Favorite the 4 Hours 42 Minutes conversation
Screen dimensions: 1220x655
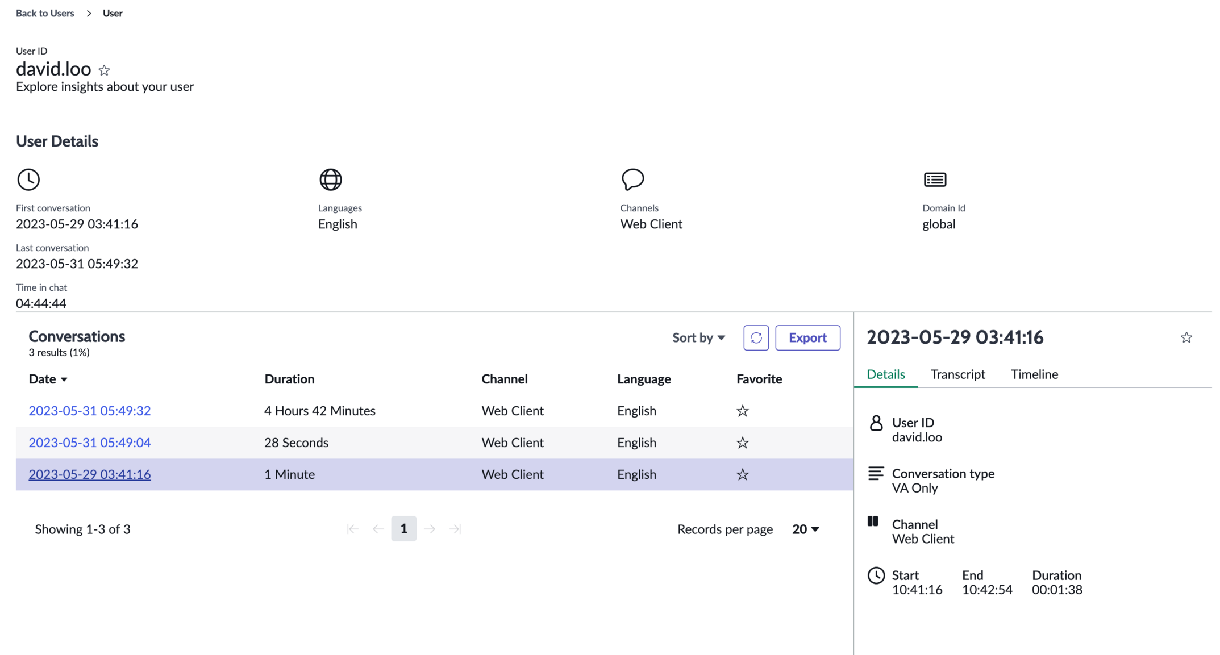[742, 411]
